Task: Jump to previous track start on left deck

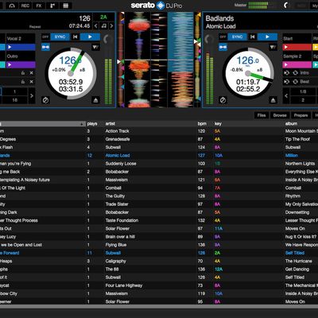Action: [75, 37]
